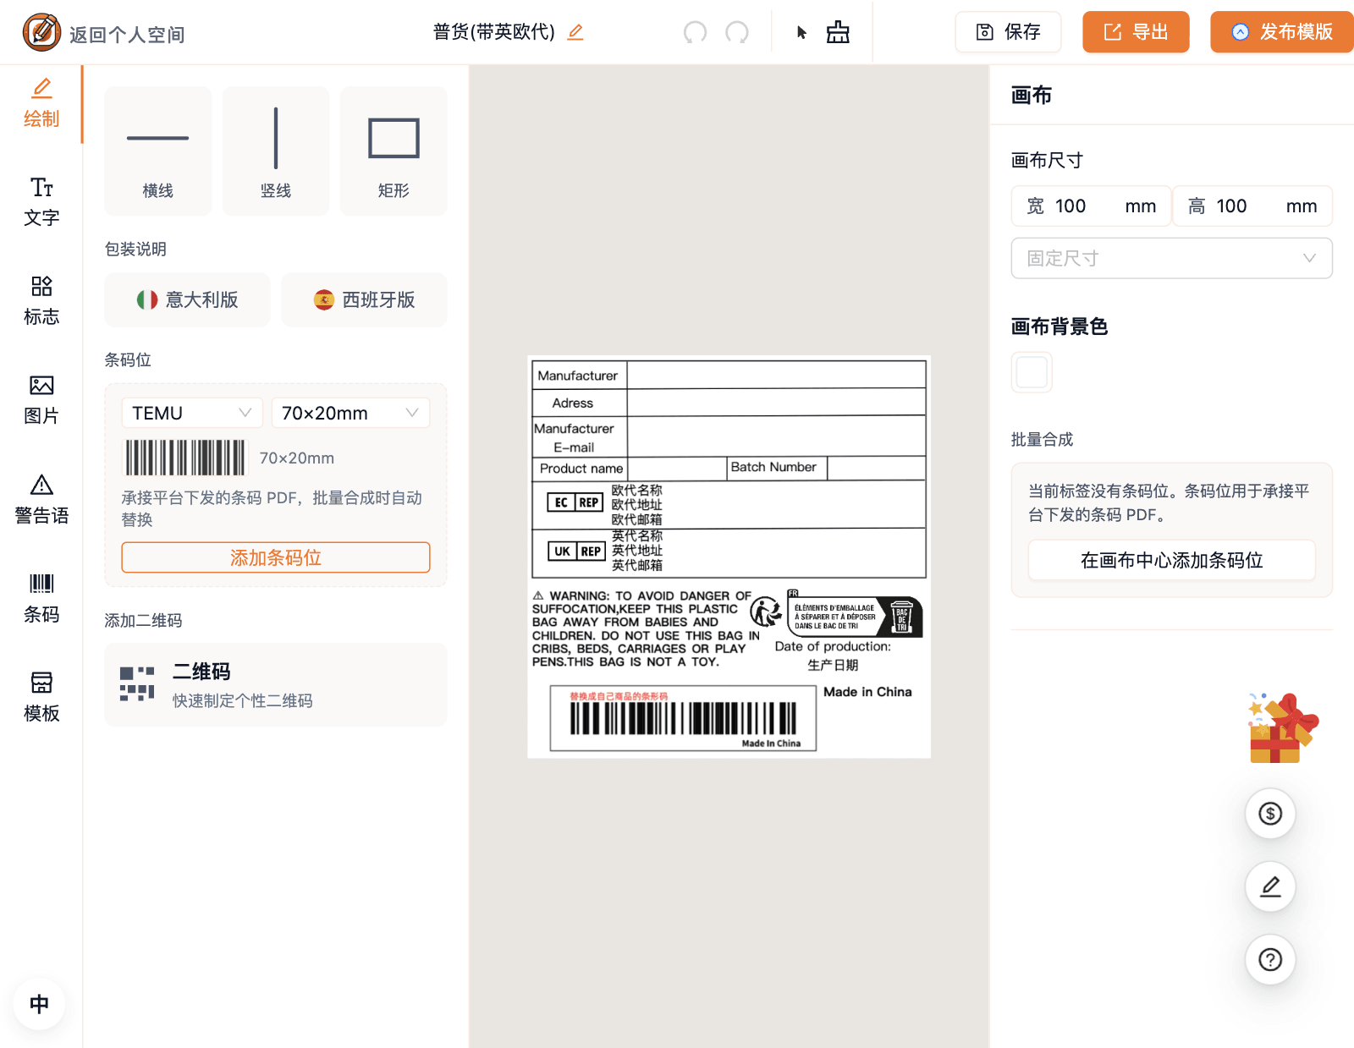Select the EC REP mark on label
Screen dimensions: 1354x1048
pyautogui.click(x=575, y=502)
